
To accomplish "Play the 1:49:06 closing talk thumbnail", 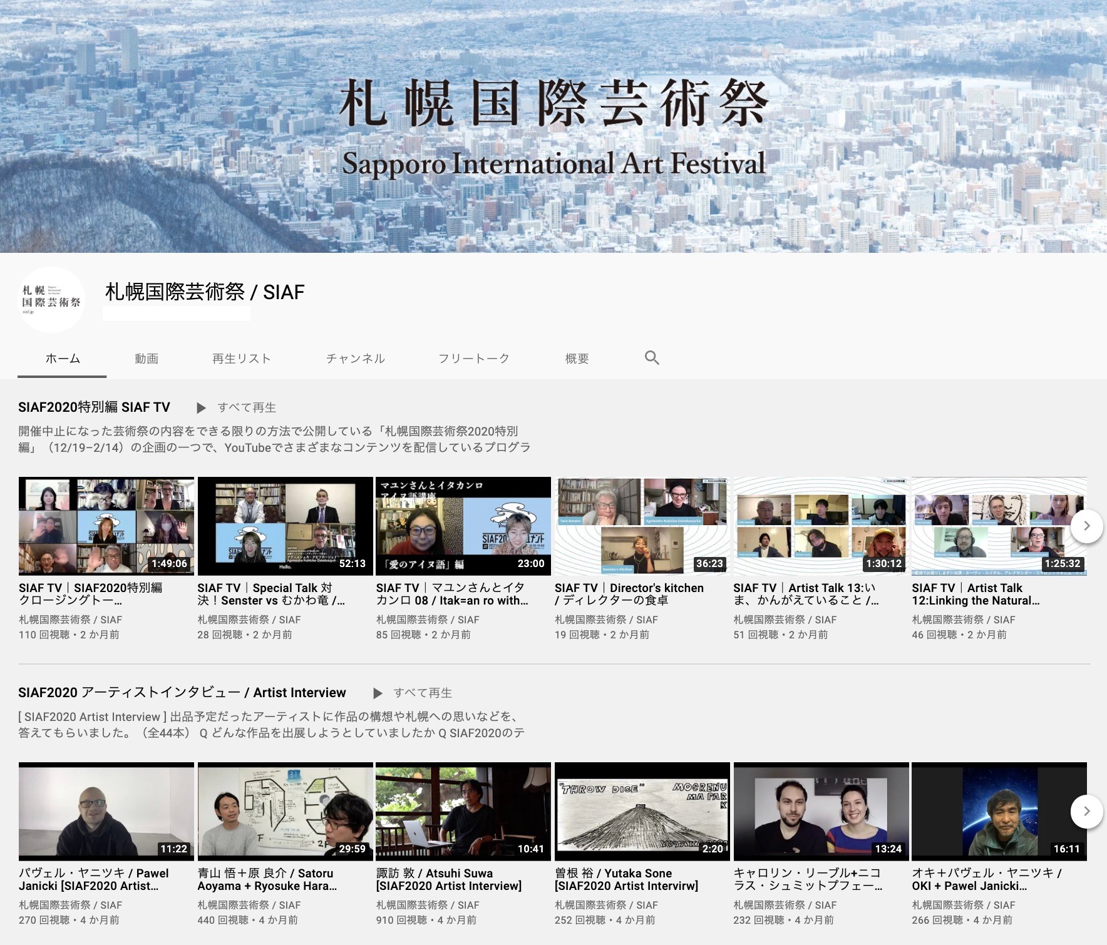I will [x=106, y=526].
